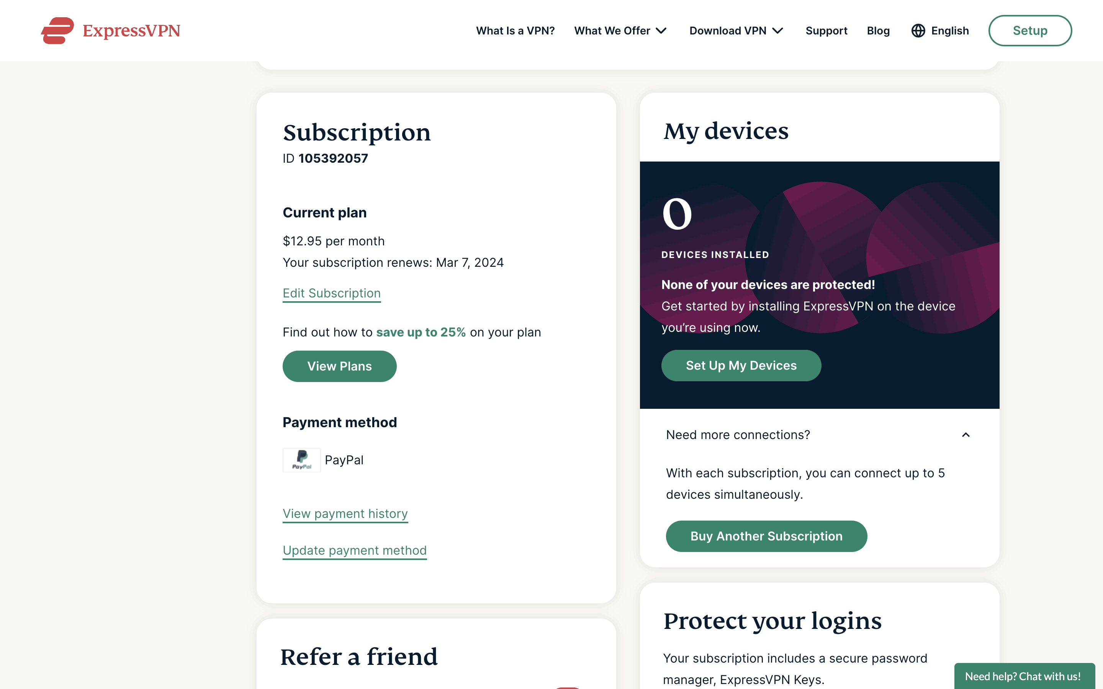1103x689 pixels.
Task: Select the English language option
Action: pos(950,31)
